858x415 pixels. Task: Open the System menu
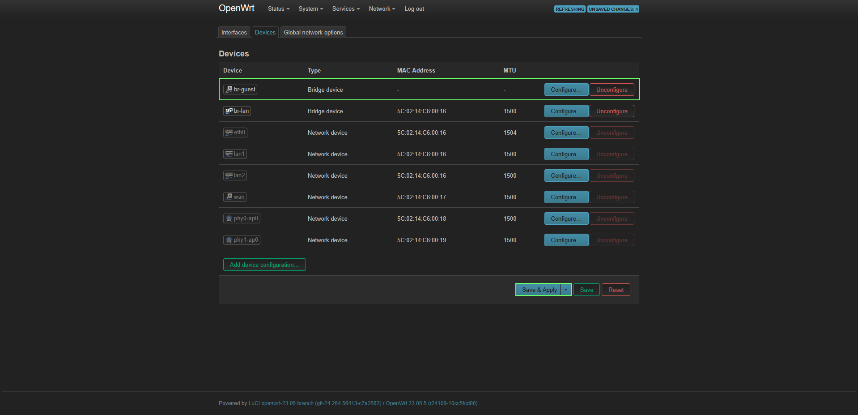tap(311, 9)
